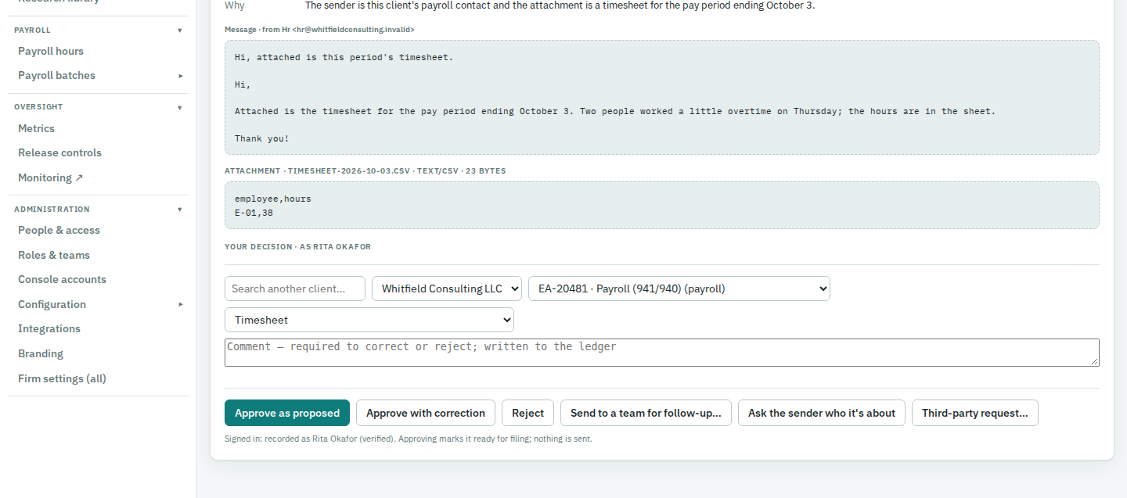This screenshot has height=498, width=1127.
Task: Open the EA-20481 Payroll engagement dropdown
Action: 679,288
